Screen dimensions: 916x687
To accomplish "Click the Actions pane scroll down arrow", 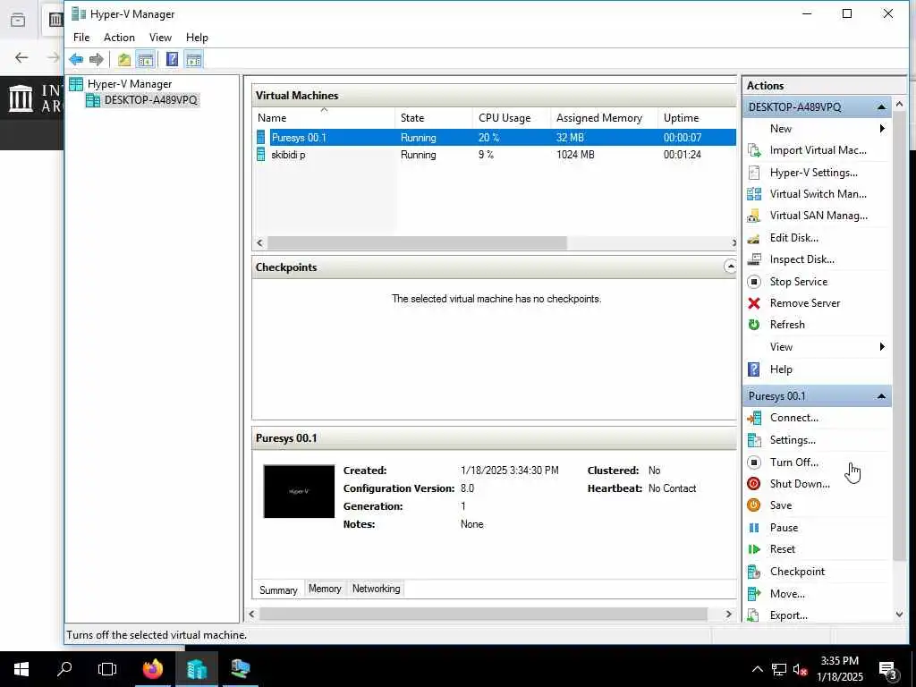I will (899, 615).
